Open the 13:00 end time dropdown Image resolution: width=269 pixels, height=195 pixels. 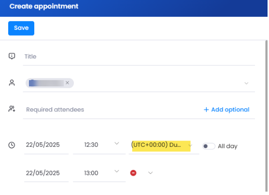tap(117, 171)
